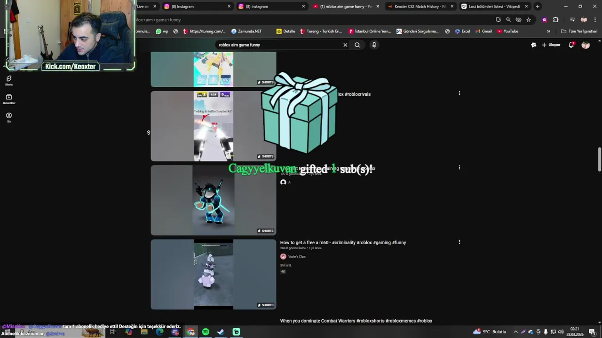
Task: Click the purple extension icon in toolbar
Action: click(x=544, y=20)
